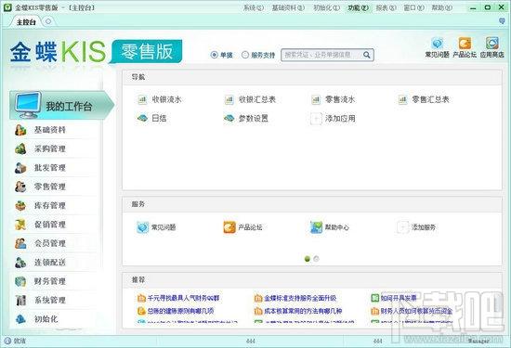The width and height of the screenshot is (511, 348).
Task: Click the new tab circle button
Action: tap(48, 21)
